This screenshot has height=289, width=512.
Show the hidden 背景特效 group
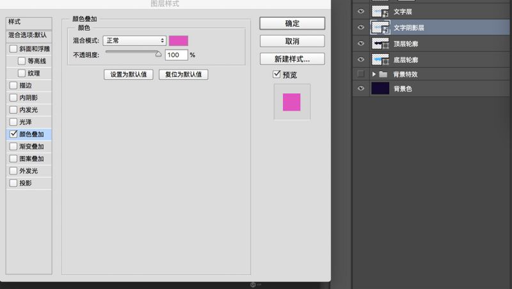(361, 74)
